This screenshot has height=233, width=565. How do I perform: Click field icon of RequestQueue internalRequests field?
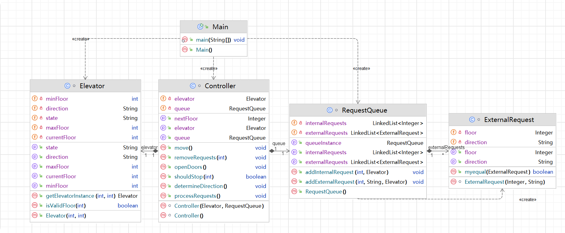click(x=294, y=123)
